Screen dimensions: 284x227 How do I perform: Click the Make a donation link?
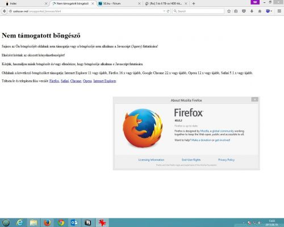(201, 140)
